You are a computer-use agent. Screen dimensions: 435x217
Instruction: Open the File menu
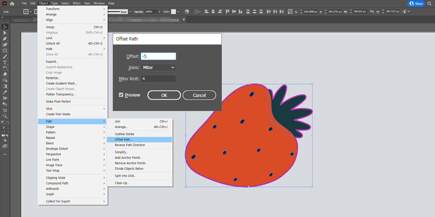click(24, 3)
